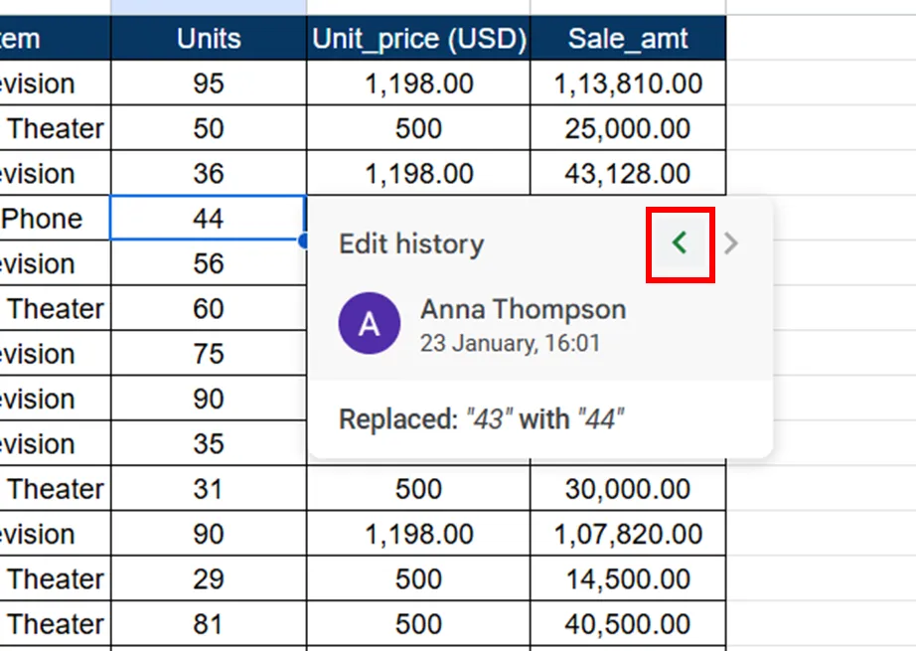This screenshot has height=651, width=916.
Task: Click the Units cell with value 95
Action: click(209, 82)
